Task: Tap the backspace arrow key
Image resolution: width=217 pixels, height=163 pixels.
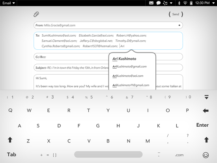Action: click(206, 111)
